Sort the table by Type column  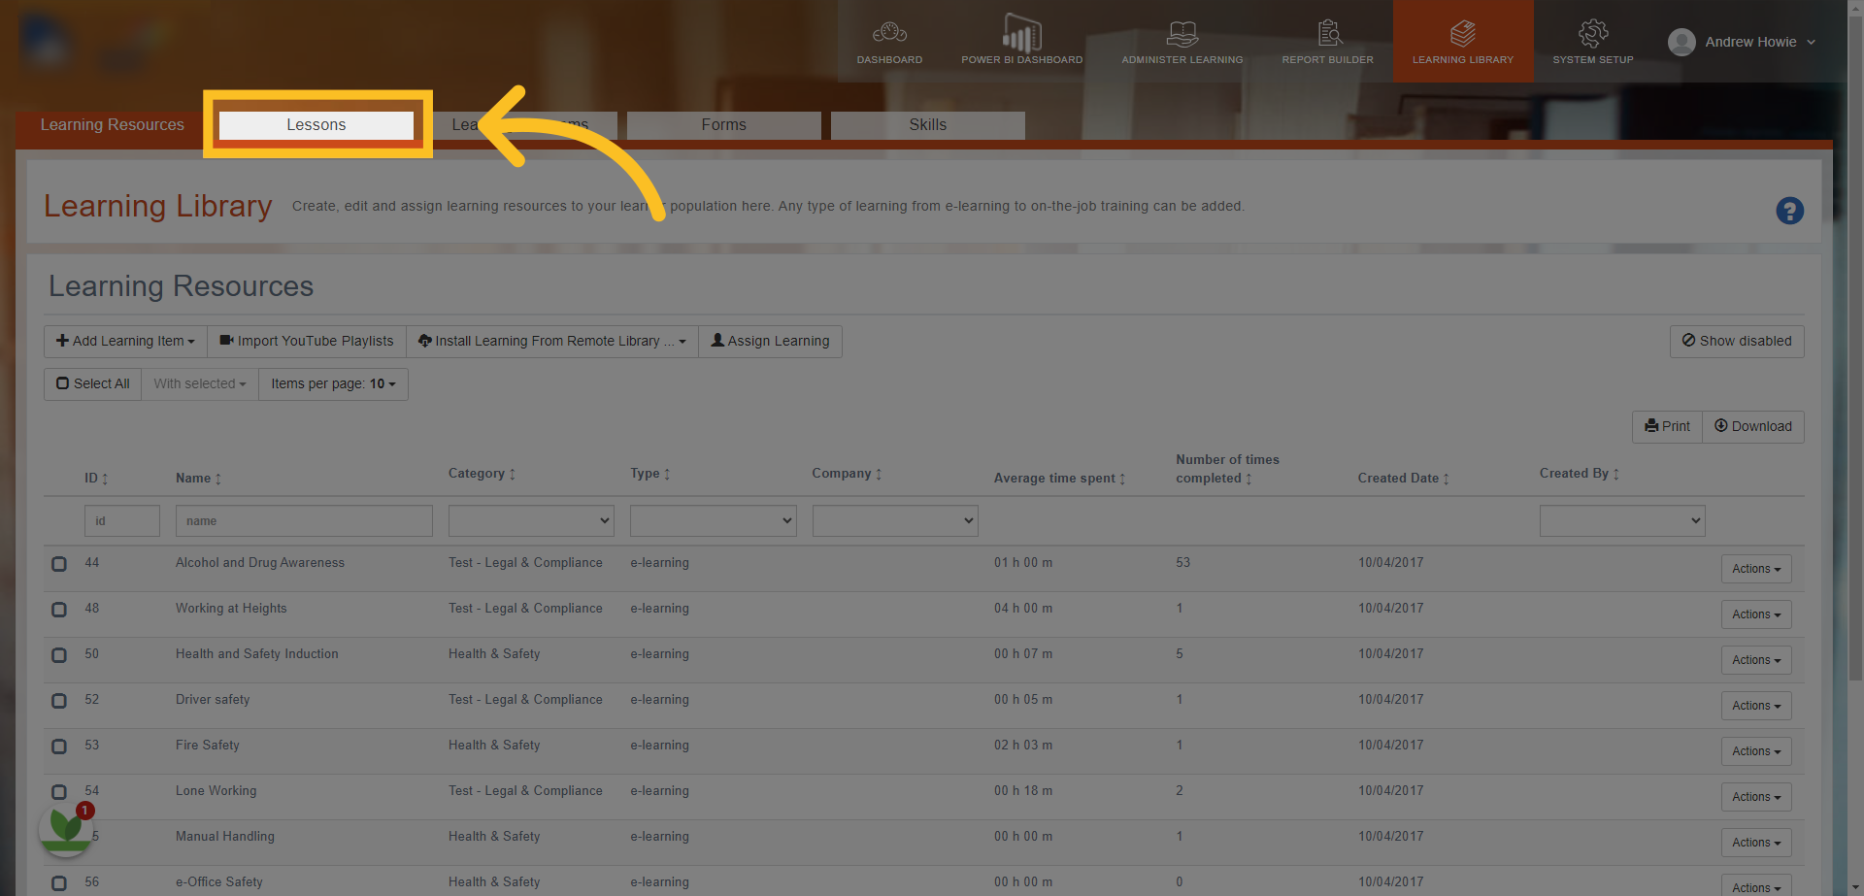(650, 474)
